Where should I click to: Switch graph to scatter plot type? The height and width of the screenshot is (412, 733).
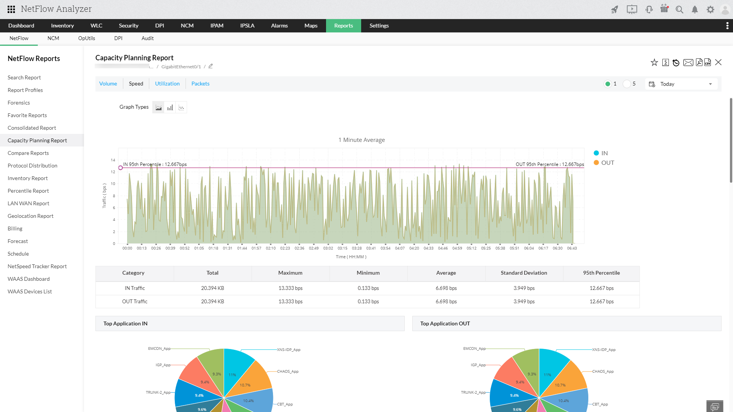pos(181,107)
